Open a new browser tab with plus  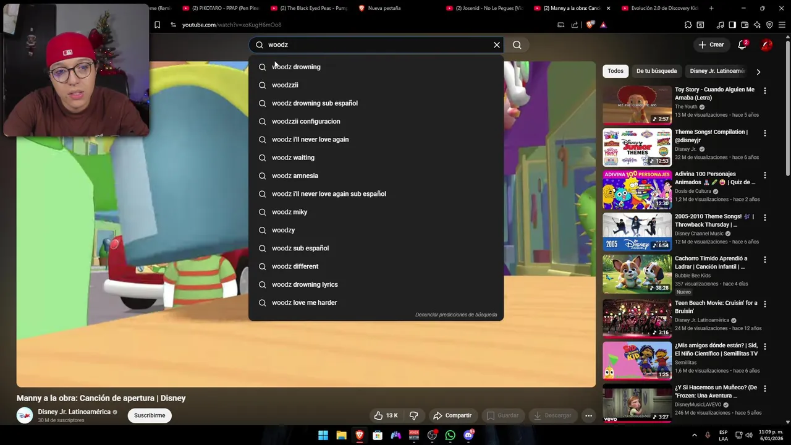(x=711, y=8)
